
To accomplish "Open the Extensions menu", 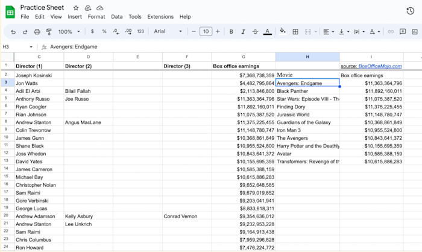I will 160,17.
